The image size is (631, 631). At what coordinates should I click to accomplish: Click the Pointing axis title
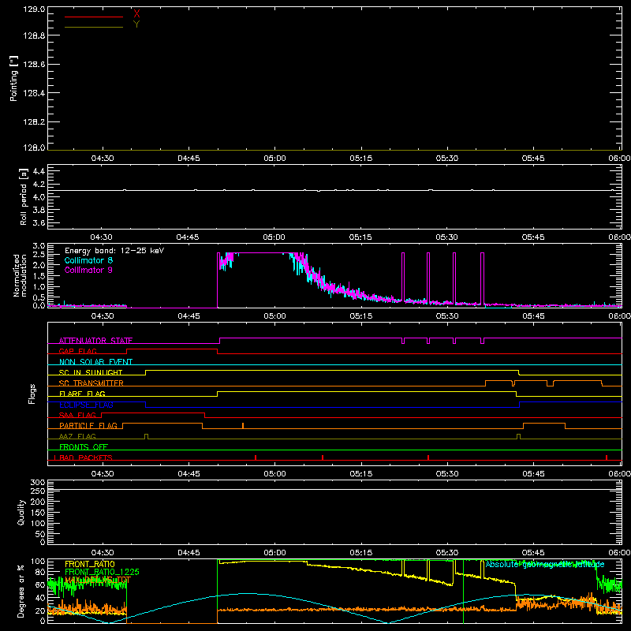(x=13, y=78)
